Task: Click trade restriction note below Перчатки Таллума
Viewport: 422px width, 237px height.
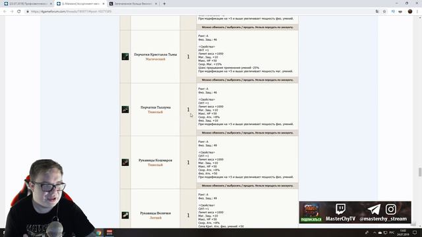Action: 247,133
